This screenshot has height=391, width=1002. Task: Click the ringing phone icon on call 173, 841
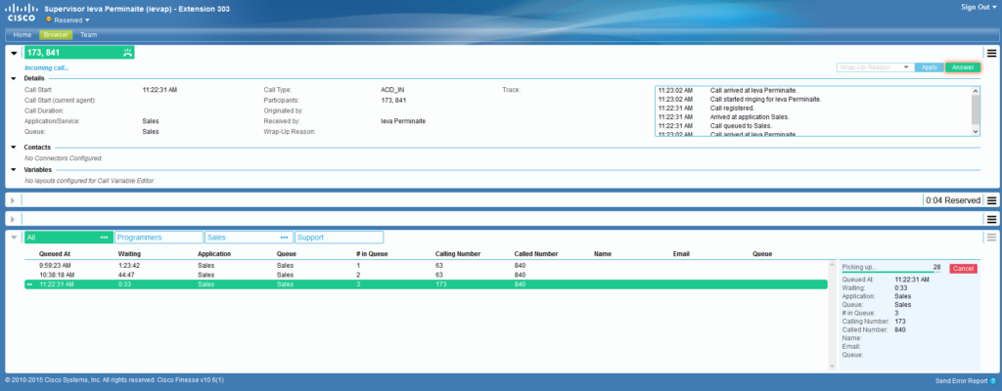pyautogui.click(x=127, y=53)
